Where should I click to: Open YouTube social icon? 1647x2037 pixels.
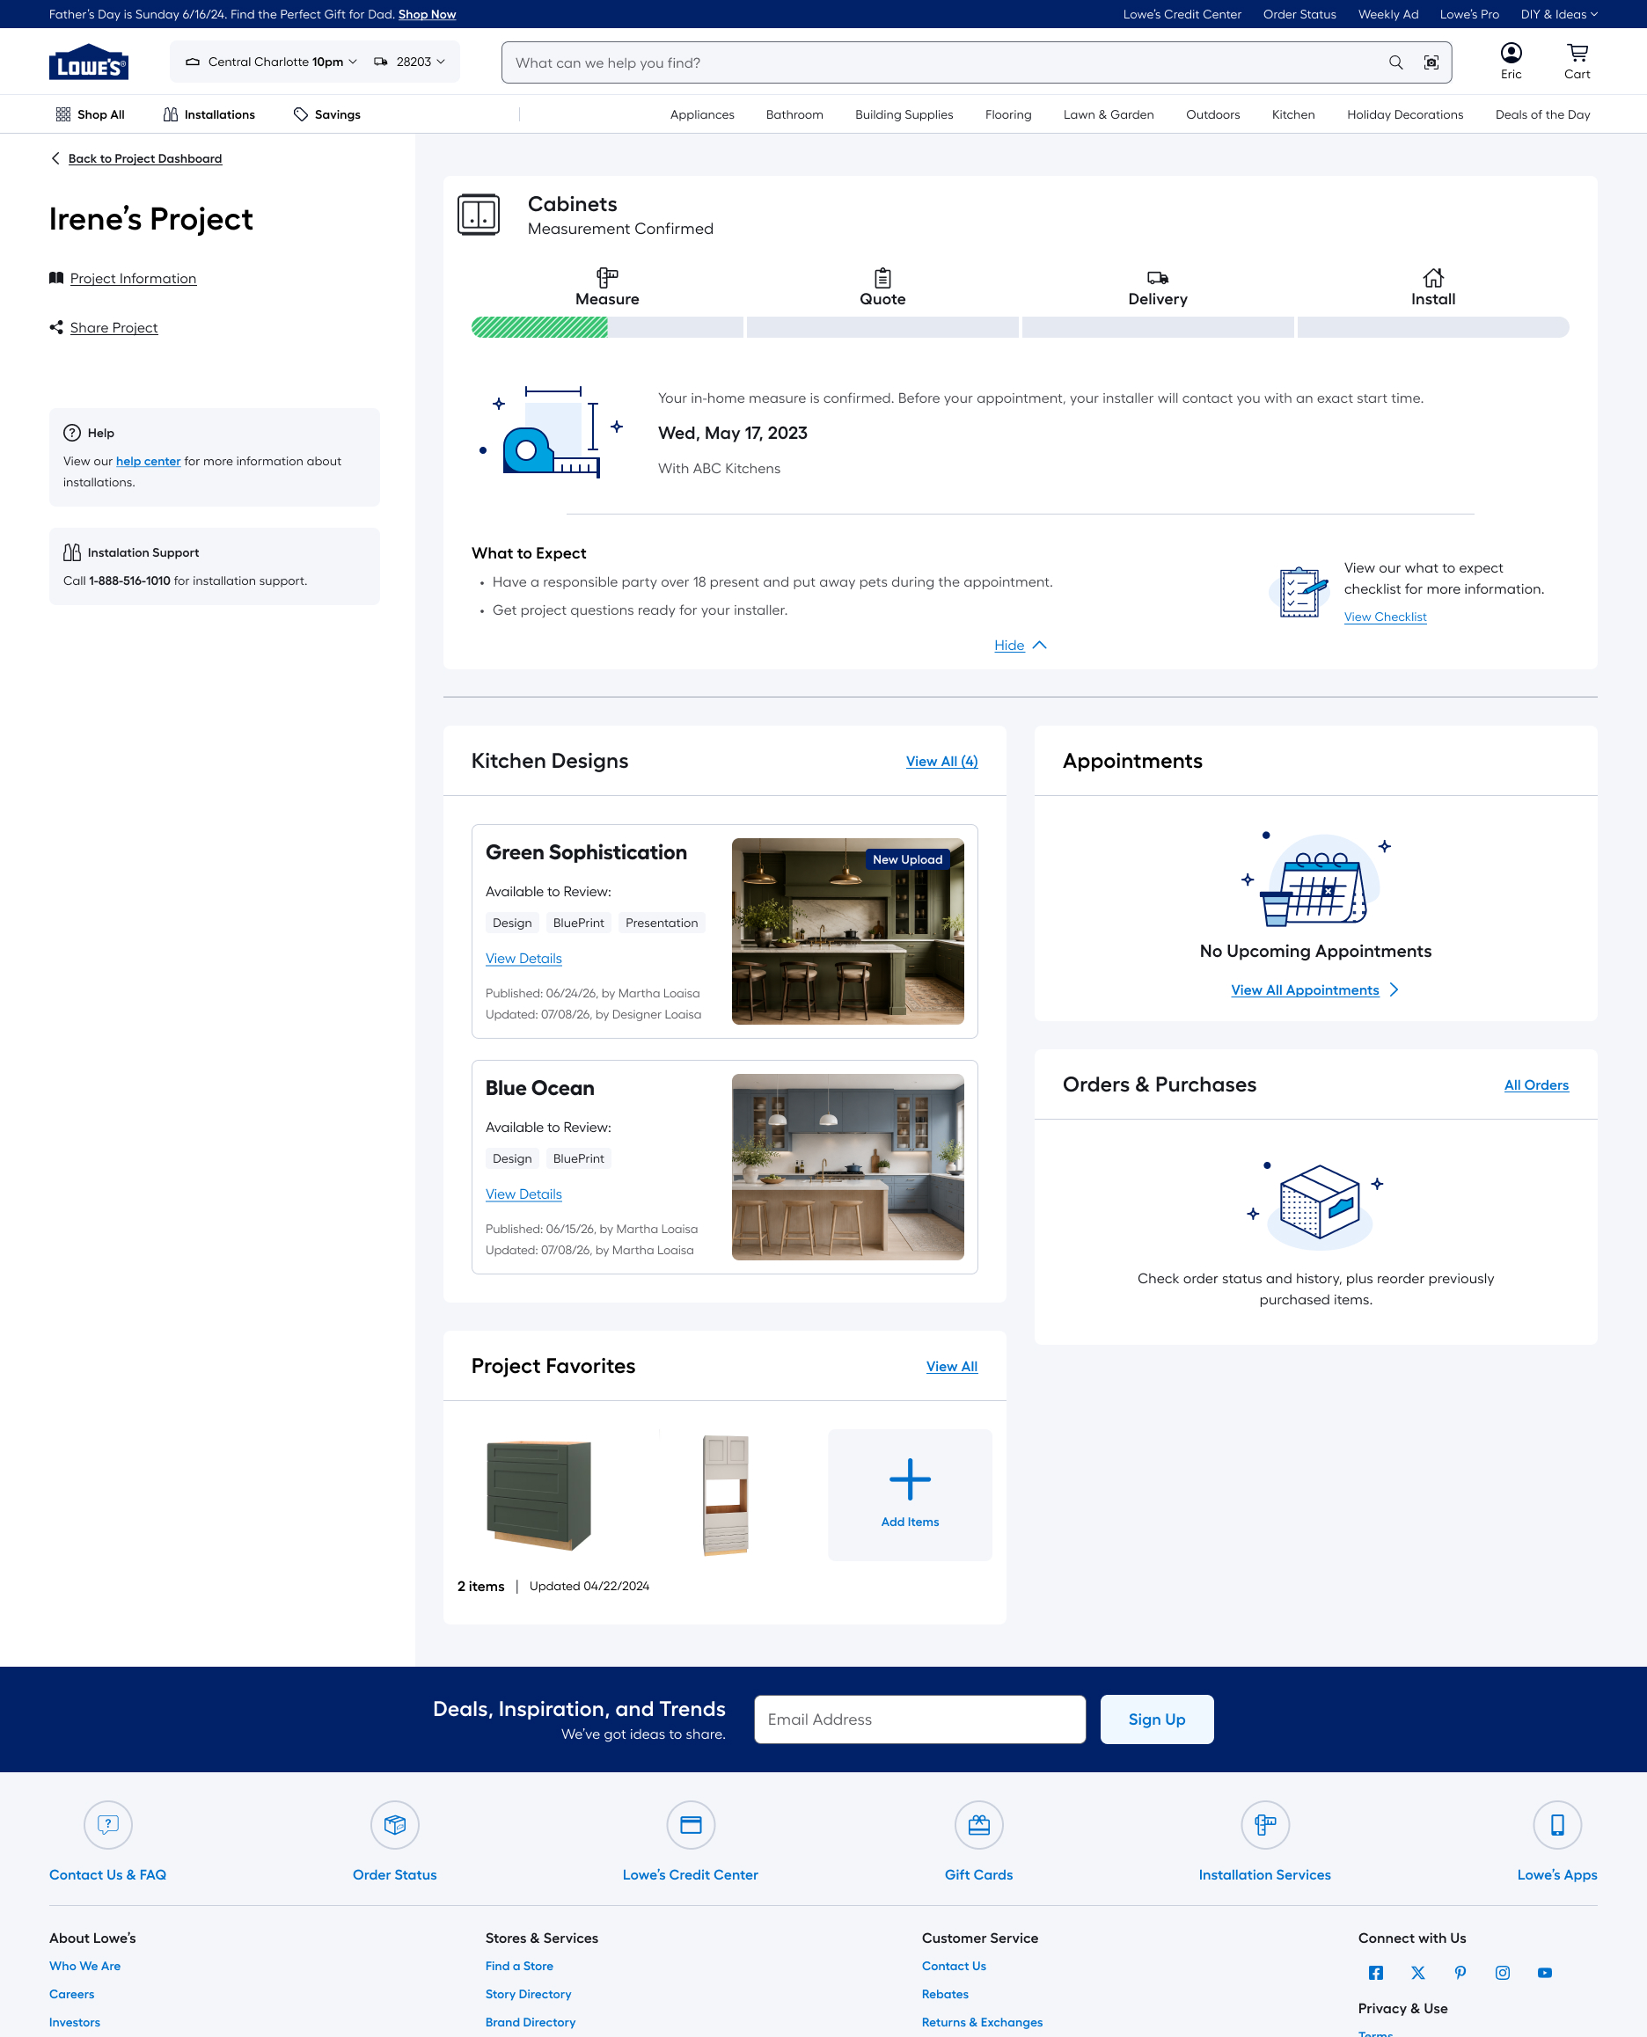1545,1973
